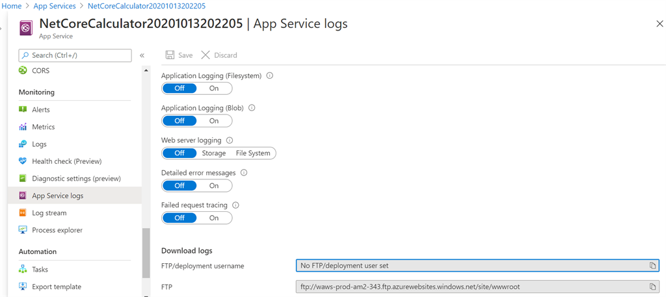Copy the FTP URL value
Screen dimensions: 666x297
pyautogui.click(x=652, y=287)
